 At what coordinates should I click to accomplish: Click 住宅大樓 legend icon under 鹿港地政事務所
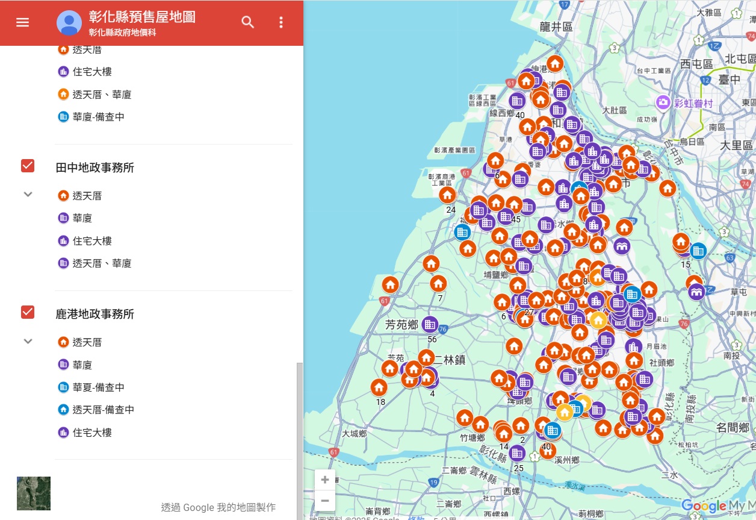63,433
